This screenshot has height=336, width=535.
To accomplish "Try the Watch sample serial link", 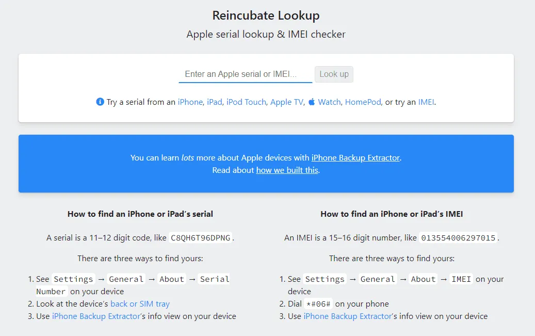I will [x=329, y=102].
